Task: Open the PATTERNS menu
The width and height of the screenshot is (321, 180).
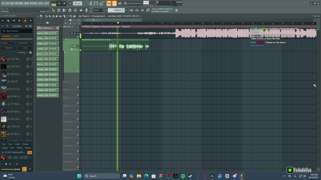Action: tap(19, 3)
